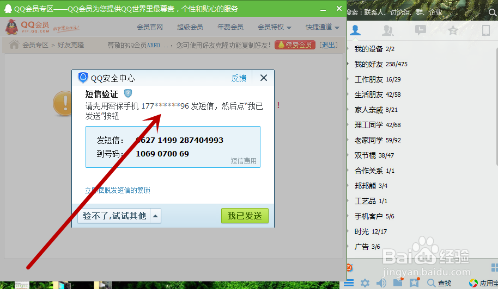Open the QQ favorites bookmark-star icon
Screen dimensions: 498x289
point(415,282)
